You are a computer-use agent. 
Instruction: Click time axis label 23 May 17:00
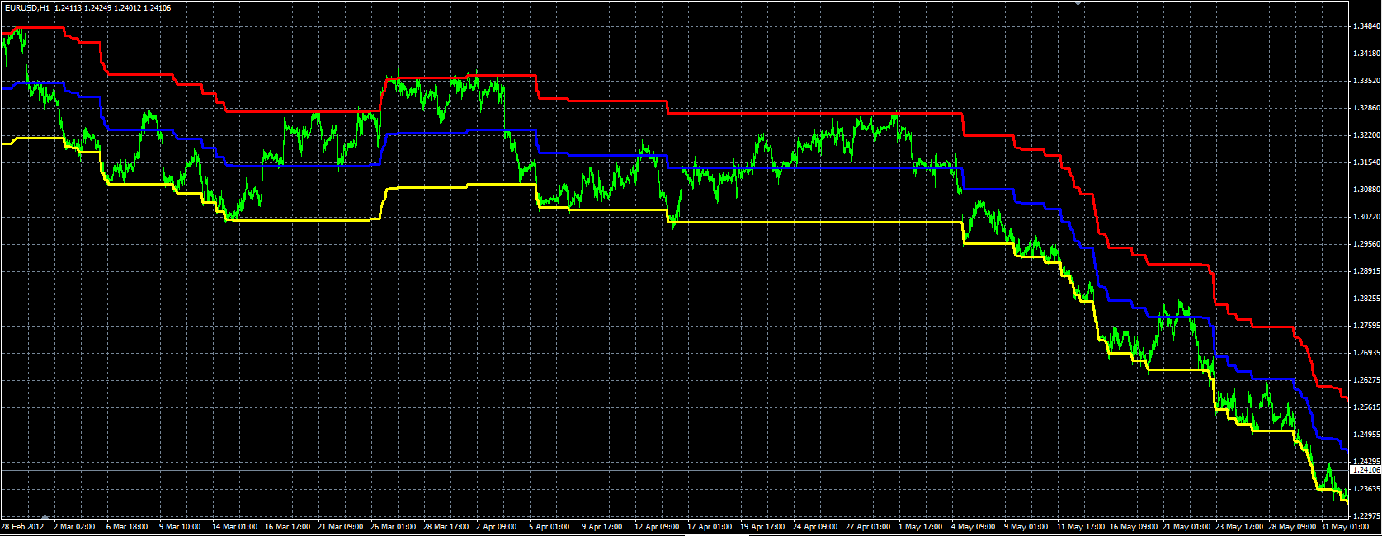[1239, 527]
